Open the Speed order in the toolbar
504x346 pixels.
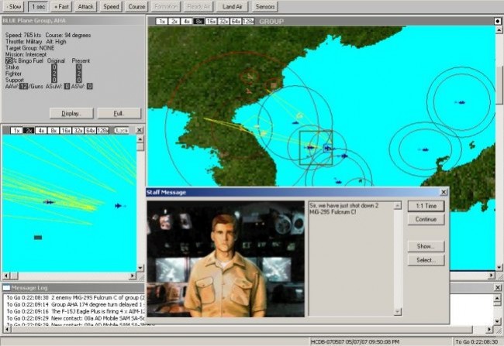tap(111, 6)
